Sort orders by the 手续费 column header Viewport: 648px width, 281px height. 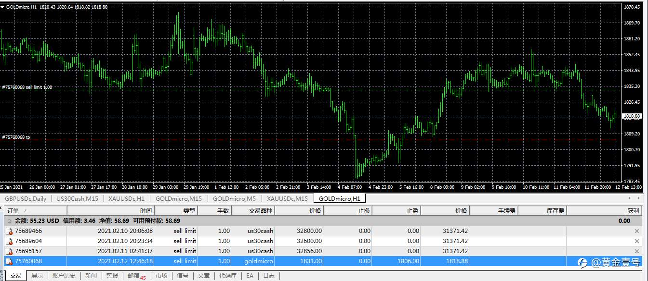(494, 210)
